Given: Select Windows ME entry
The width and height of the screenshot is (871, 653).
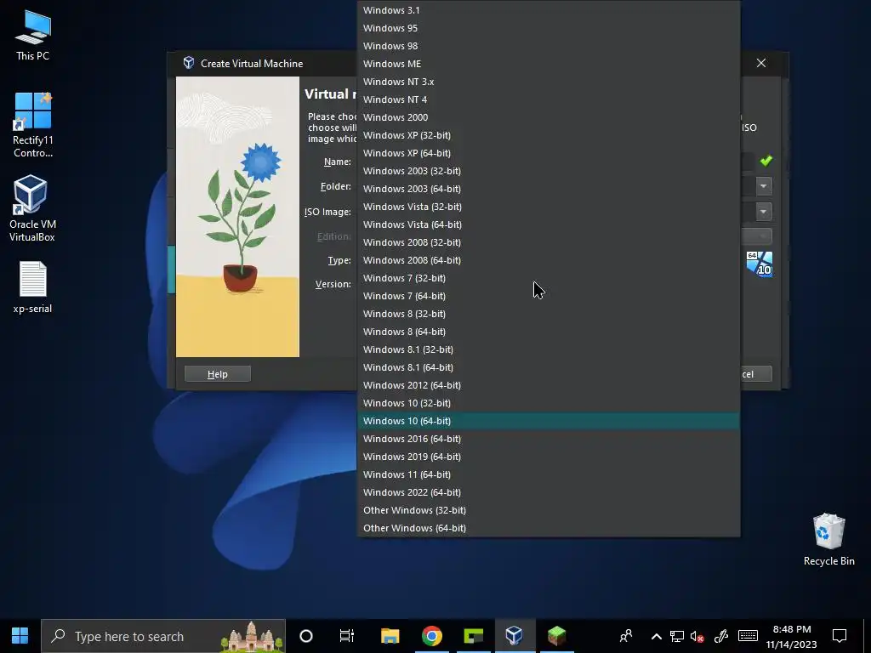Looking at the screenshot, I should pos(549,63).
